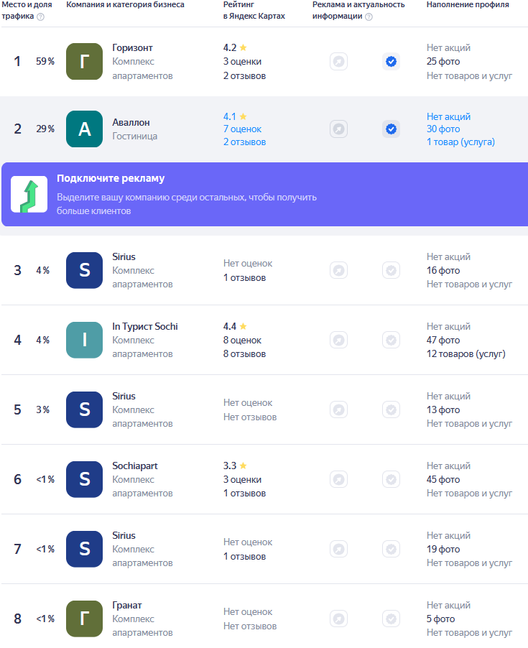Screen dimensions: 528x648
Task: Click the Гранат company avatar icon
Action: 84,619
